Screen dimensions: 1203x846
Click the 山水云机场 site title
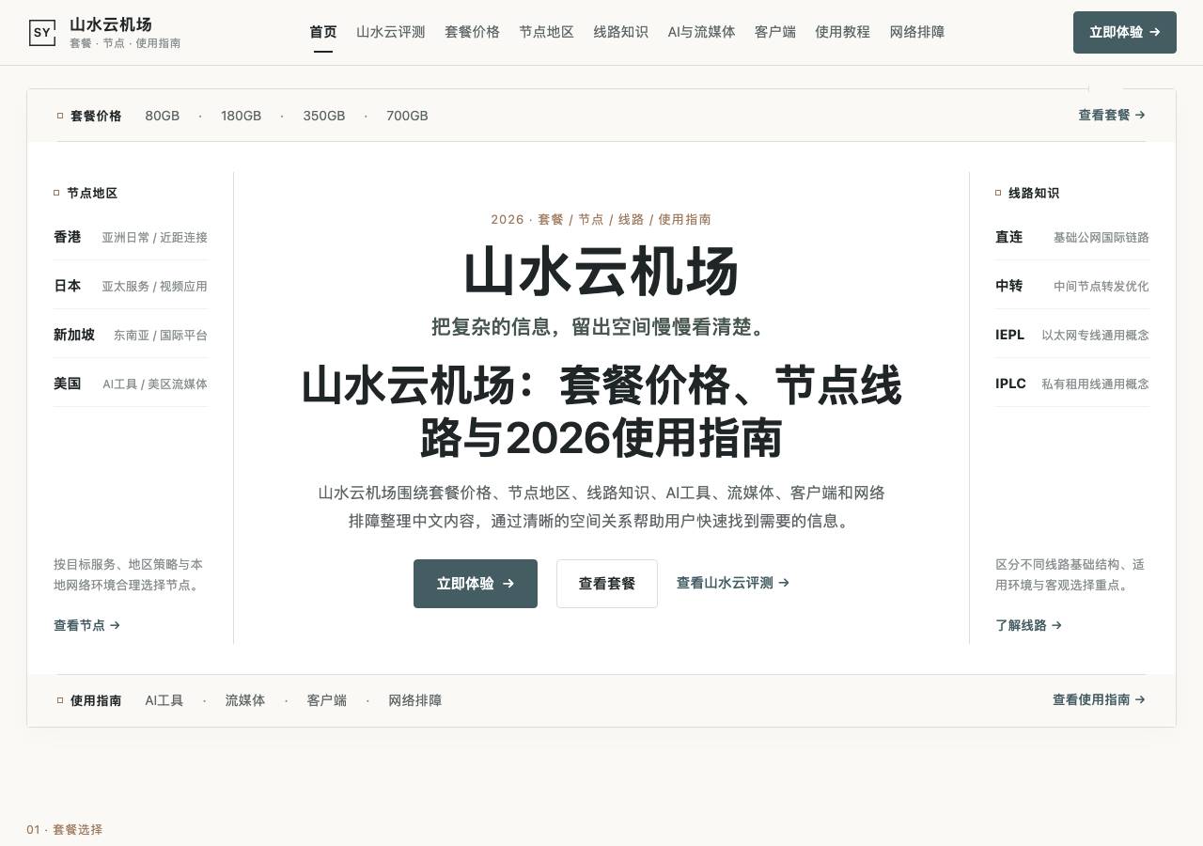coord(111,24)
